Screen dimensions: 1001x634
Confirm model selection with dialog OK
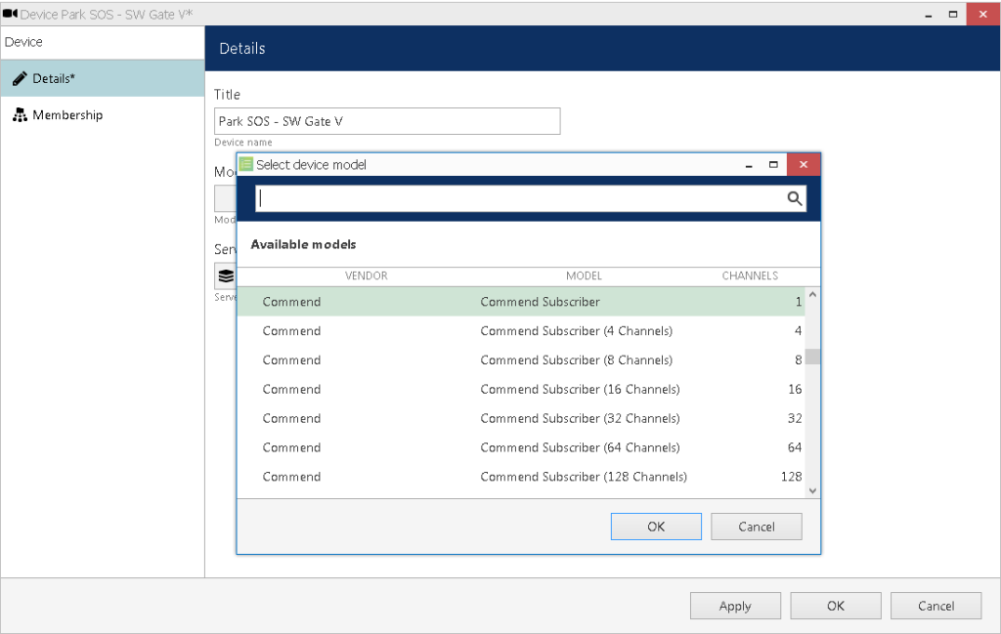click(x=656, y=527)
